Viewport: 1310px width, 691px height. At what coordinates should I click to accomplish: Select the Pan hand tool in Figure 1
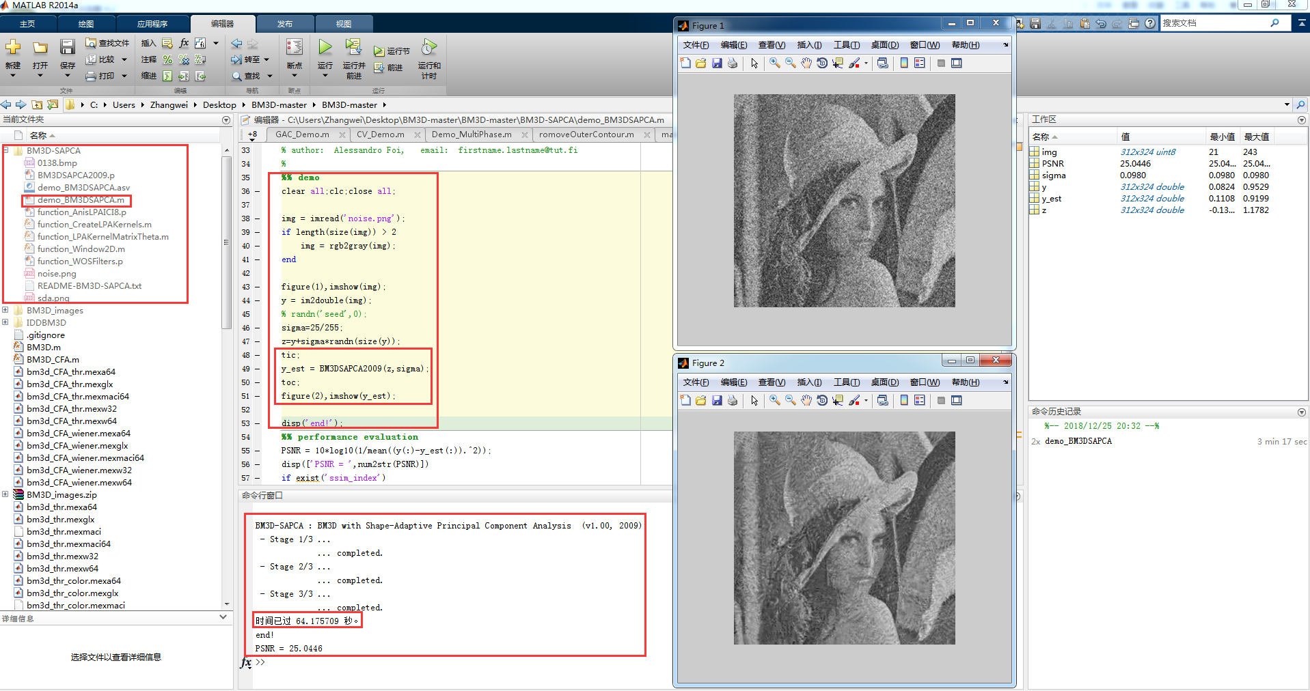tap(806, 63)
